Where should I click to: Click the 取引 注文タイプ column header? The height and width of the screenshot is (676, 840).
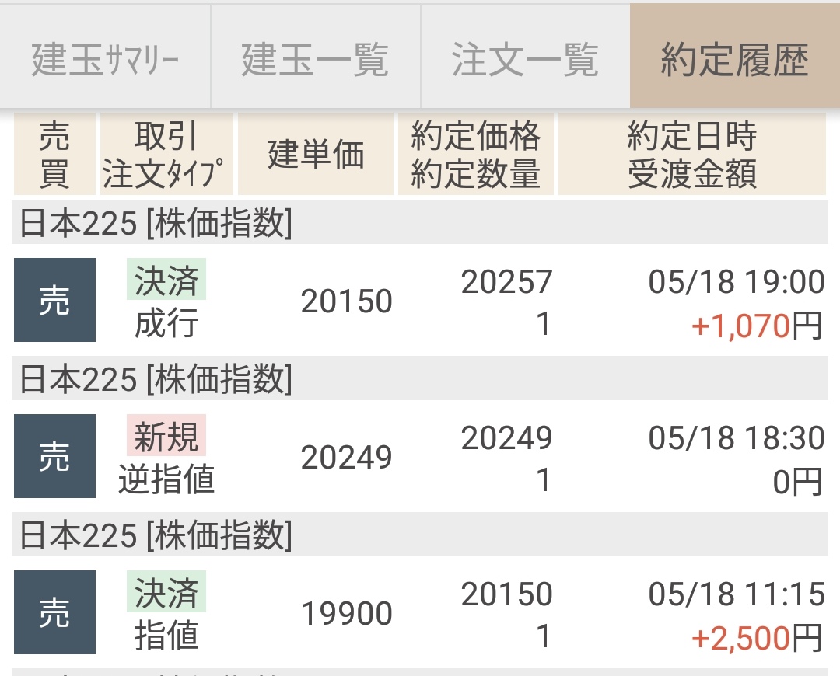(x=166, y=155)
